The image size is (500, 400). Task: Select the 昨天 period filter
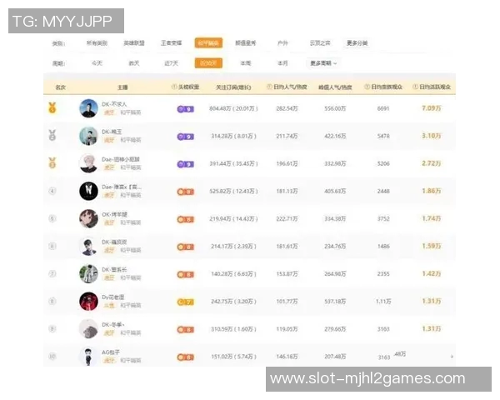point(134,63)
